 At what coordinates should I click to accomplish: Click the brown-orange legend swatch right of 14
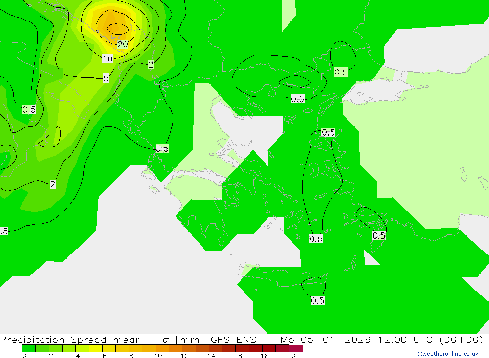click(216, 348)
